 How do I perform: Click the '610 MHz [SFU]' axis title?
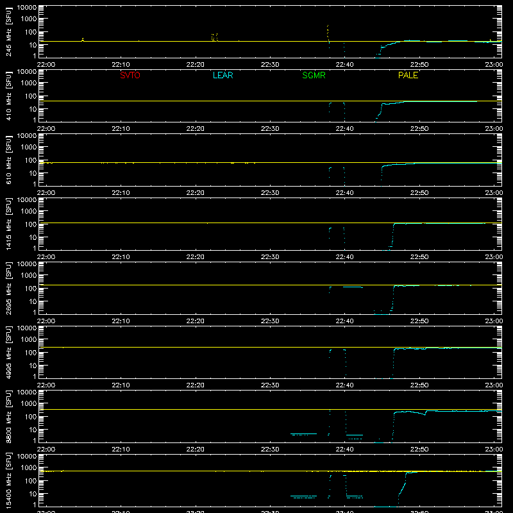9,160
